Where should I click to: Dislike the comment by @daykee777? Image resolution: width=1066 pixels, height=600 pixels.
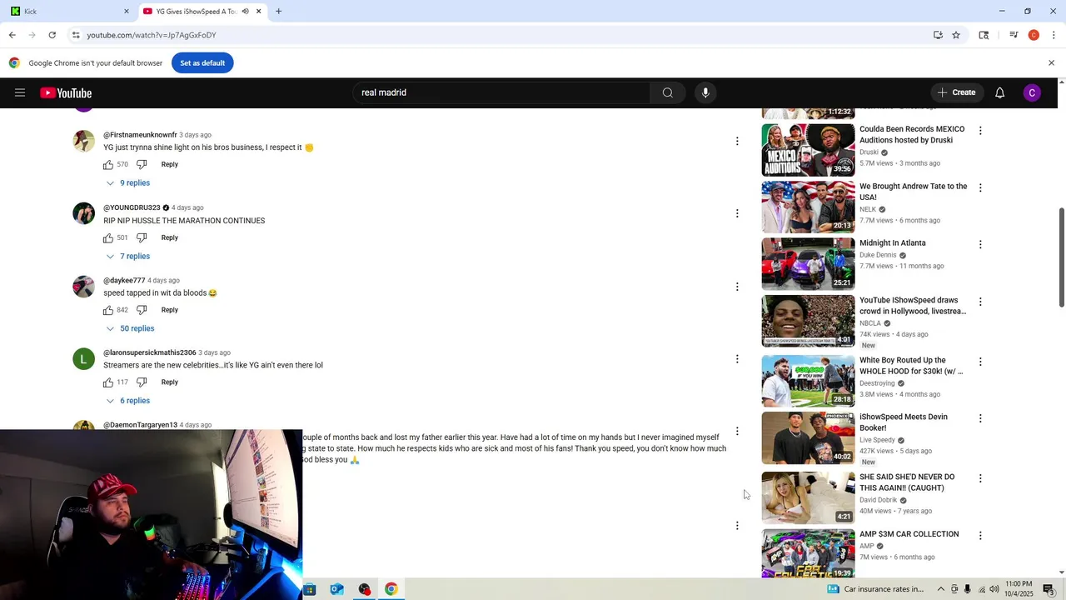pyautogui.click(x=142, y=311)
